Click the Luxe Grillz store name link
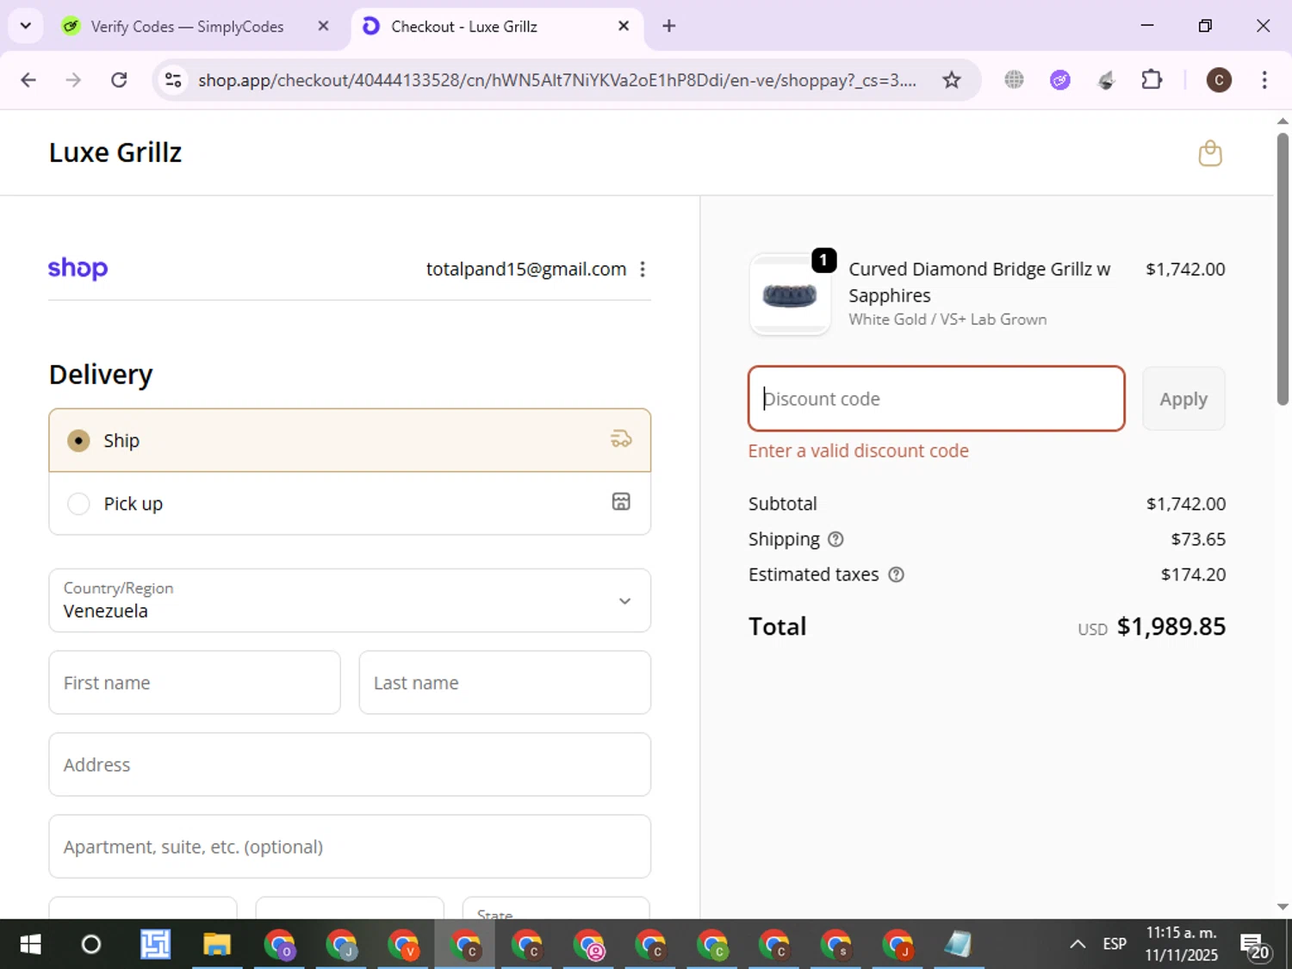The height and width of the screenshot is (969, 1292). click(x=115, y=152)
